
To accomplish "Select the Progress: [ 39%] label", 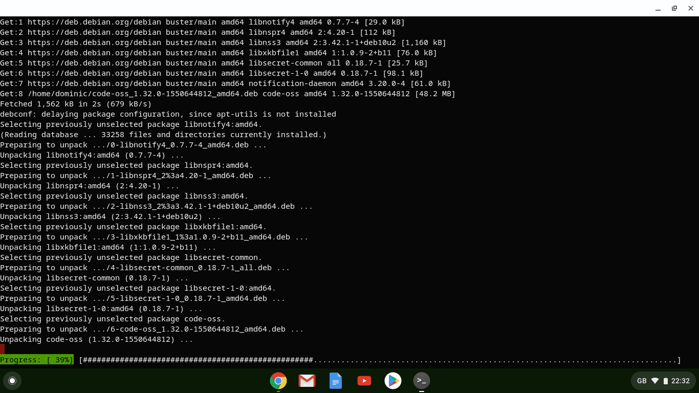I will tap(37, 360).
